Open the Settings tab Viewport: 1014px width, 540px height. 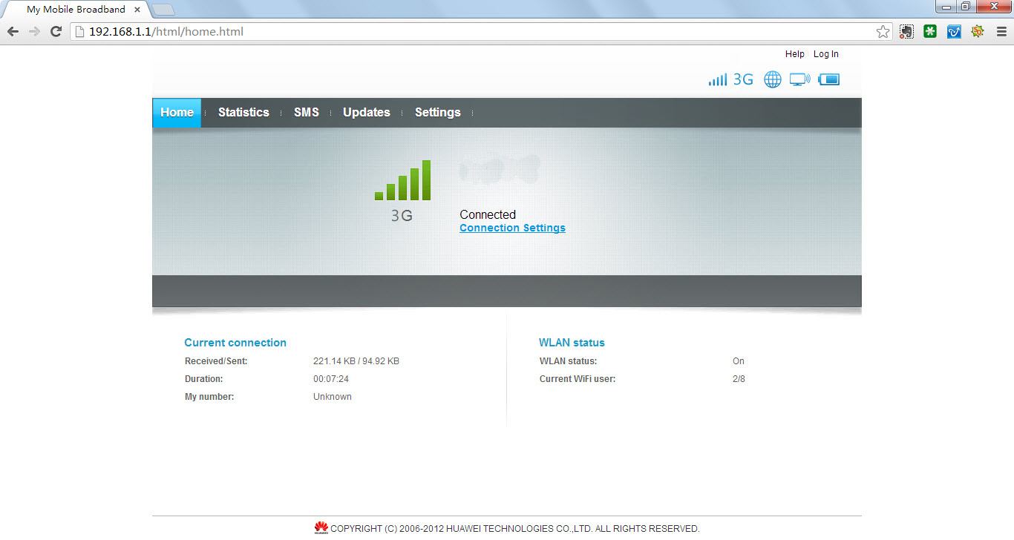437,113
